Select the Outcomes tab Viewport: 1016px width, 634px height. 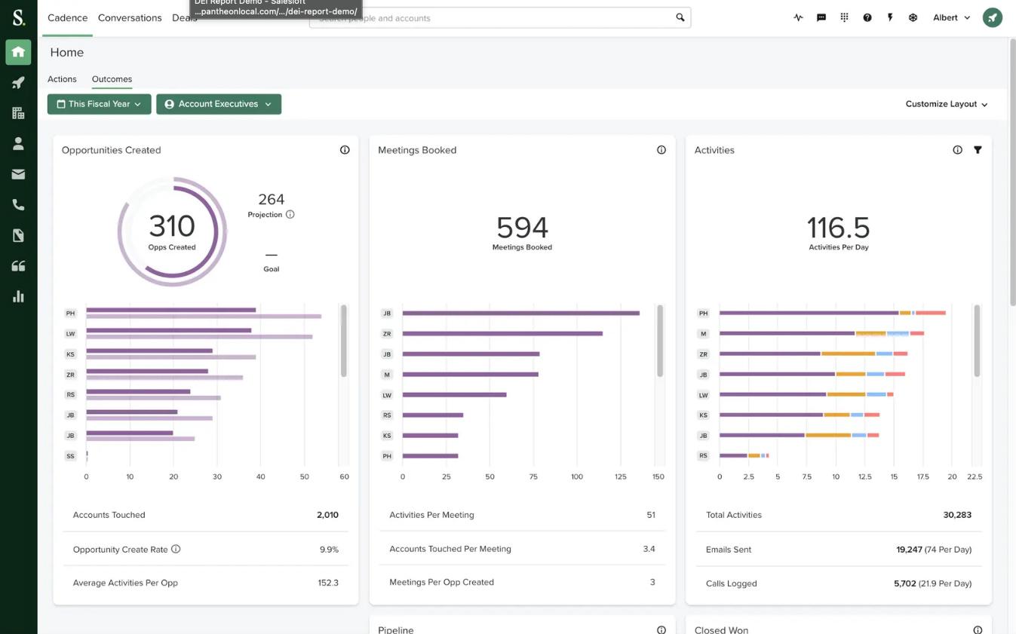112,79
